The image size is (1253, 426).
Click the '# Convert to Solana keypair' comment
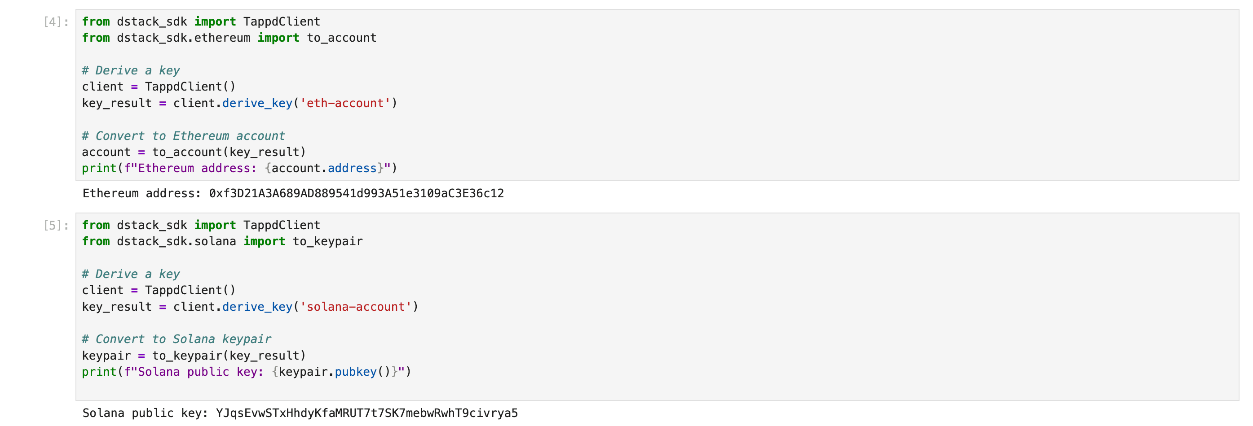(x=176, y=339)
